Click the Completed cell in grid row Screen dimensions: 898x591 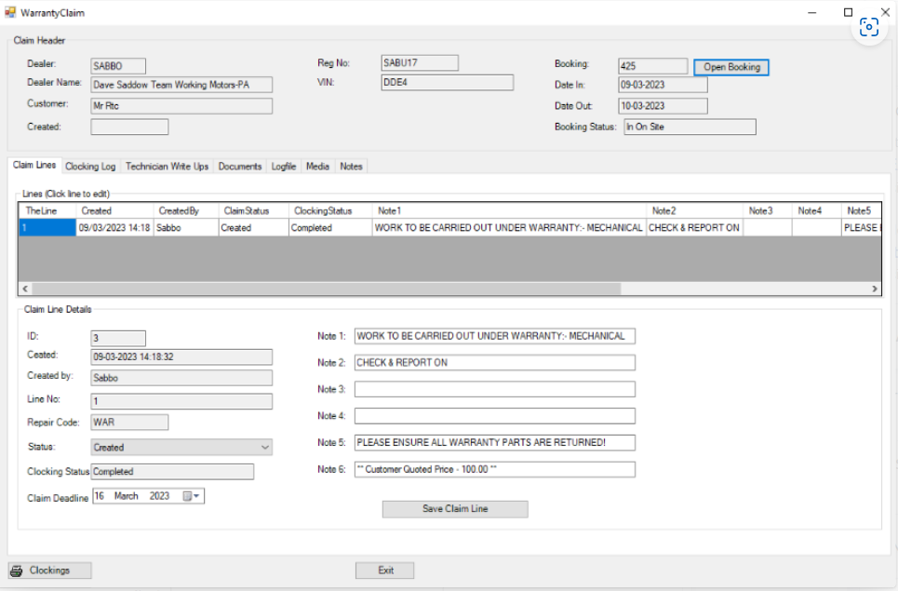329,227
